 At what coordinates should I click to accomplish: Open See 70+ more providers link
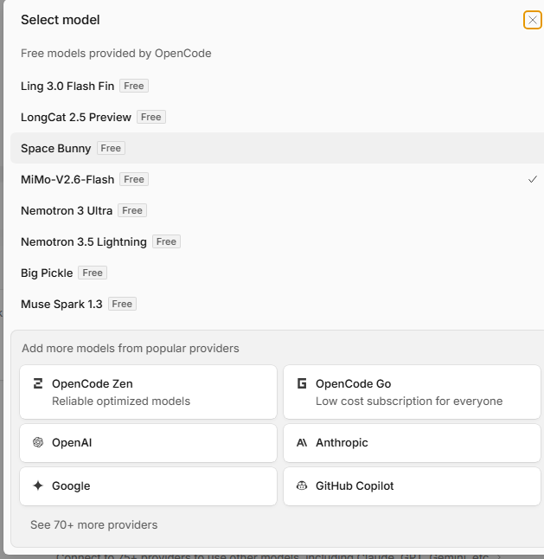pyautogui.click(x=93, y=524)
